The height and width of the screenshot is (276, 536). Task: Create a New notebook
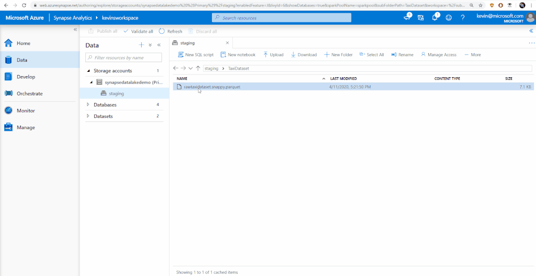[238, 55]
